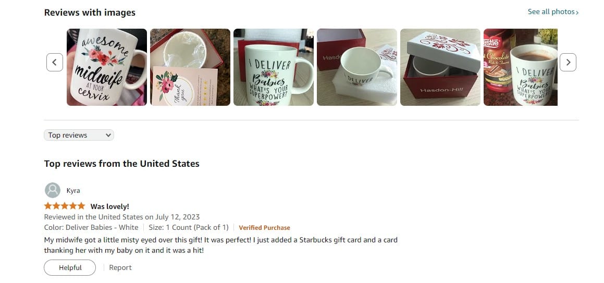
Task: Click the Verified Purchase label
Action: click(x=264, y=228)
